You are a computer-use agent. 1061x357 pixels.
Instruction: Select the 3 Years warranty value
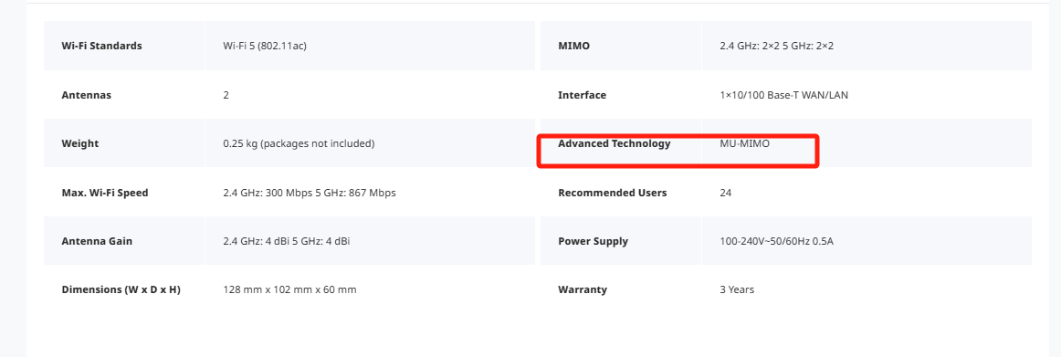tap(737, 289)
